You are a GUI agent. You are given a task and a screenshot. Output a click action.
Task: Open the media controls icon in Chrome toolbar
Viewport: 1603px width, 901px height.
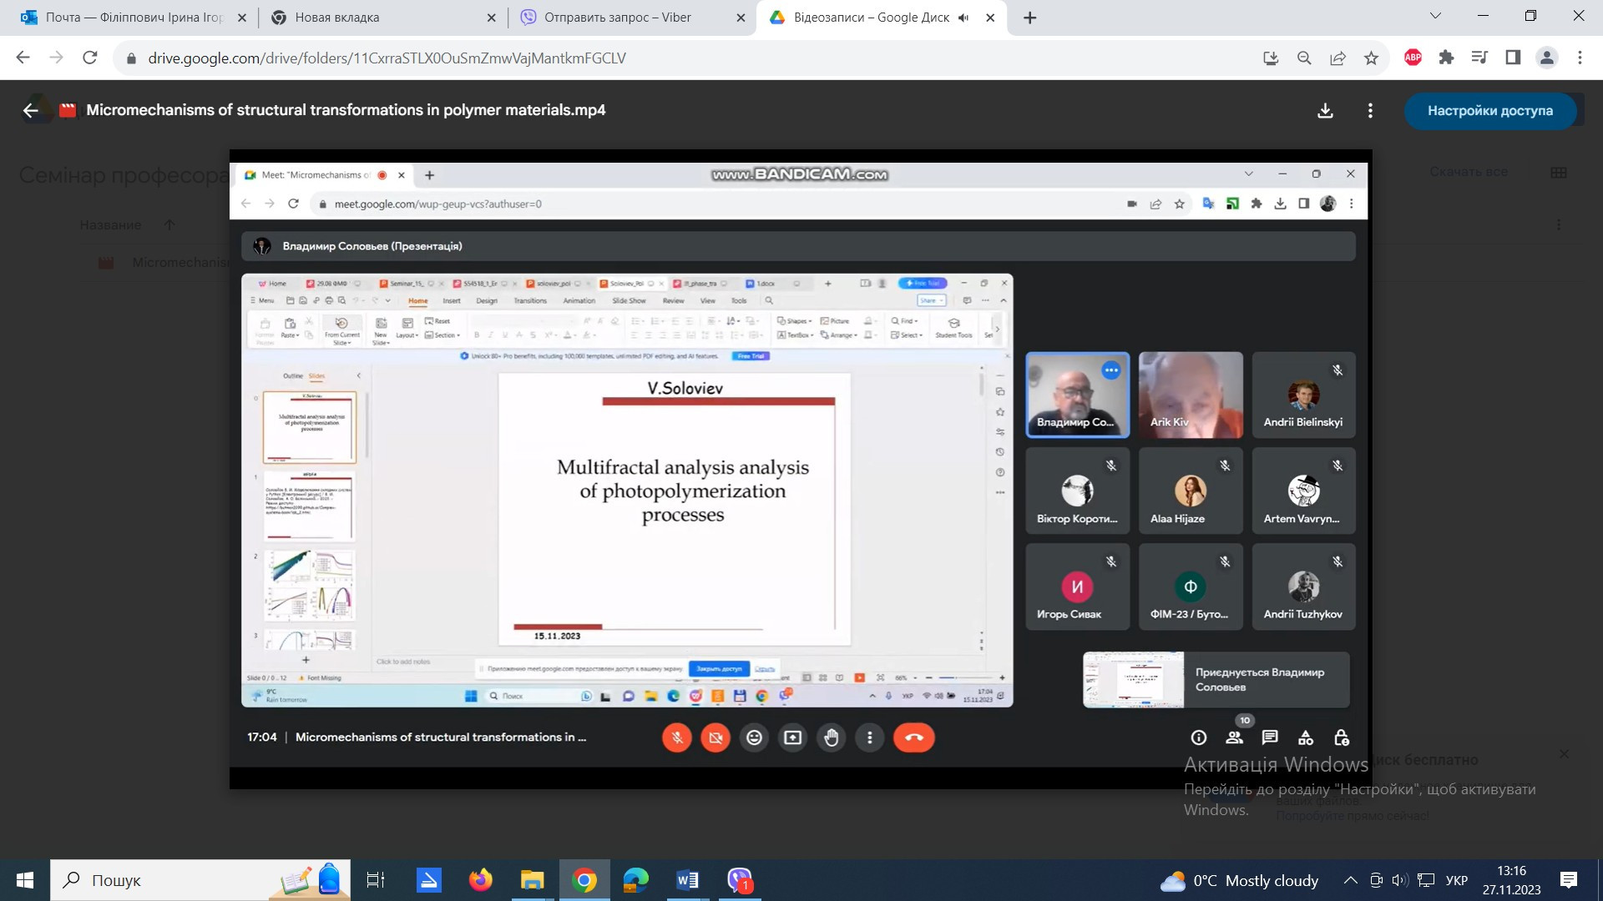[1479, 58]
